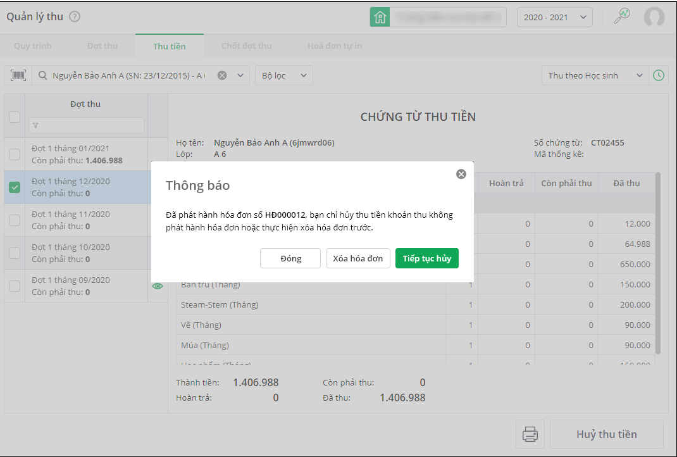Open the history clock icon
Screen dimensions: 677x457
[659, 75]
